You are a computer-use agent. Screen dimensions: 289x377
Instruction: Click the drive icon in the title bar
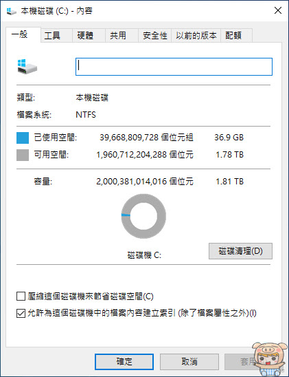coord(11,11)
